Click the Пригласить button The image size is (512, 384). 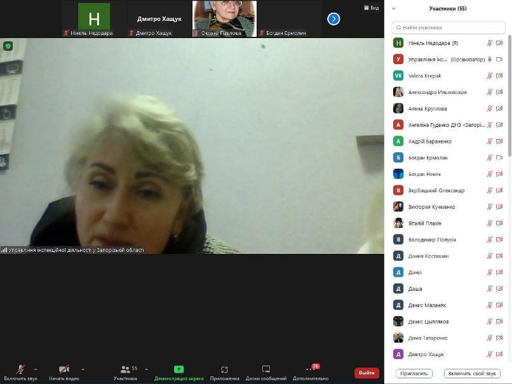click(414, 373)
